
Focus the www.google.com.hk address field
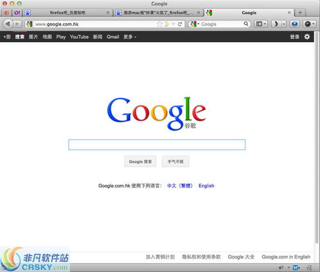[95, 24]
